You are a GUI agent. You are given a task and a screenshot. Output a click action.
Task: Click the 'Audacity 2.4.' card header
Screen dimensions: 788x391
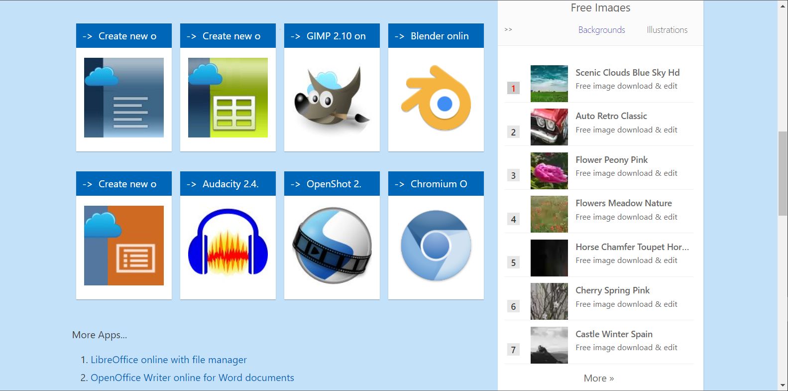pyautogui.click(x=228, y=184)
